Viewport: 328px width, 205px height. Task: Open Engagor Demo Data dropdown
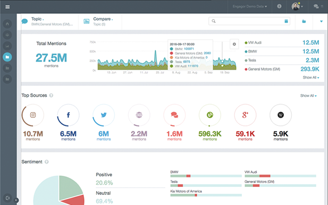tap(250, 6)
